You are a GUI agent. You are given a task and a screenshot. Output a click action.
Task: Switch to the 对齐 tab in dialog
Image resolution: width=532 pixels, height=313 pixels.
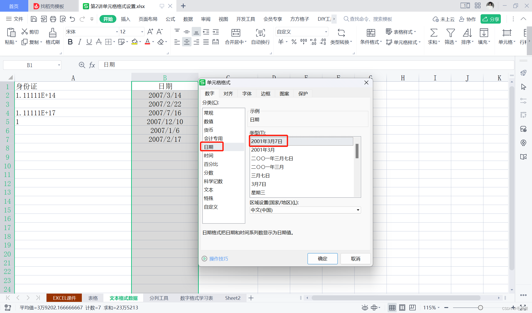(x=228, y=94)
